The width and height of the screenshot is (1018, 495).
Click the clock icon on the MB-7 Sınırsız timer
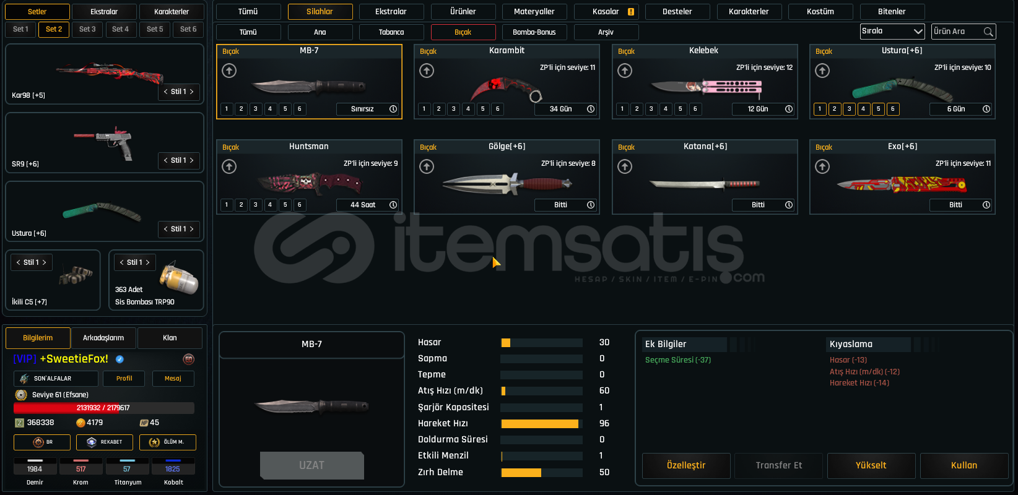click(x=393, y=109)
